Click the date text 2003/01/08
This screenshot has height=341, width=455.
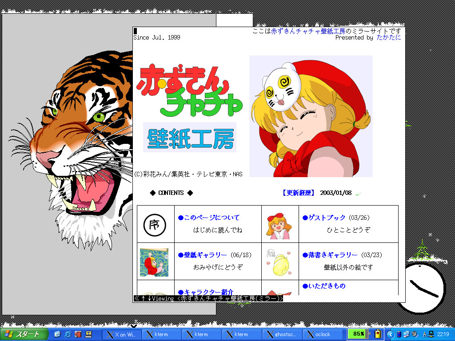pos(336,193)
